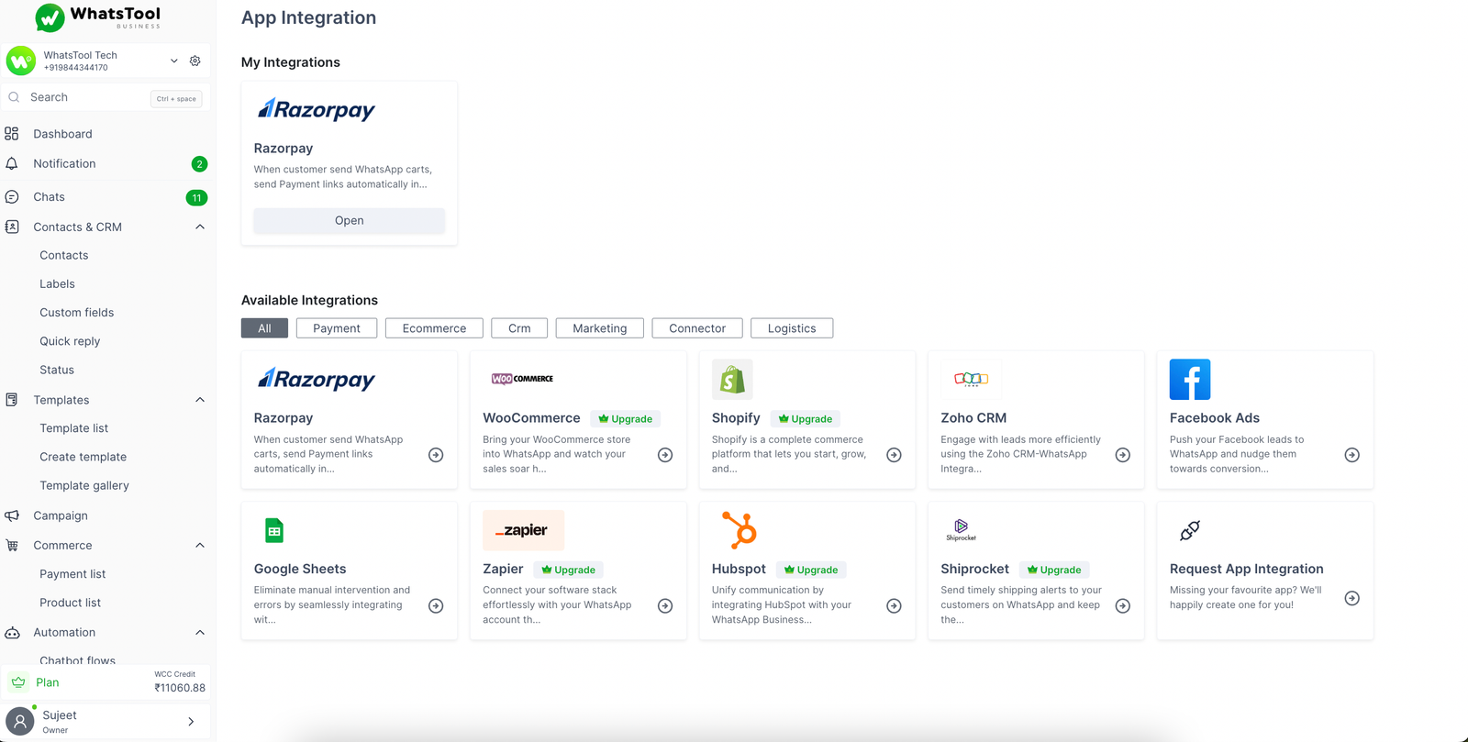The image size is (1468, 742).
Task: Select the Ecommerce filter tab
Action: [x=434, y=328]
